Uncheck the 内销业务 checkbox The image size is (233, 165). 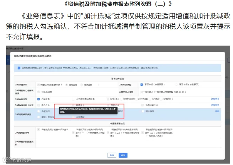(x=39, y=99)
